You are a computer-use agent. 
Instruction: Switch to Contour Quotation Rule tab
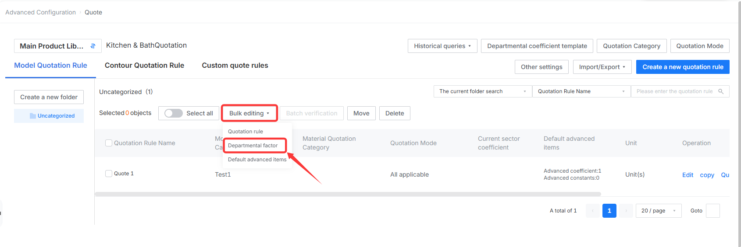pyautogui.click(x=144, y=65)
